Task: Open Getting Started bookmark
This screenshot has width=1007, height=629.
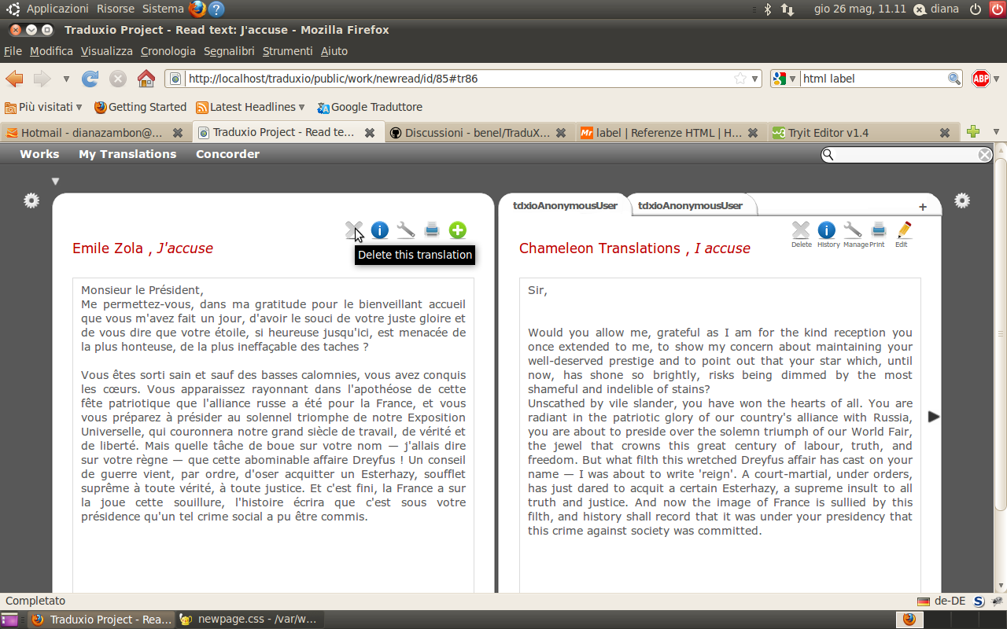Action: click(140, 107)
